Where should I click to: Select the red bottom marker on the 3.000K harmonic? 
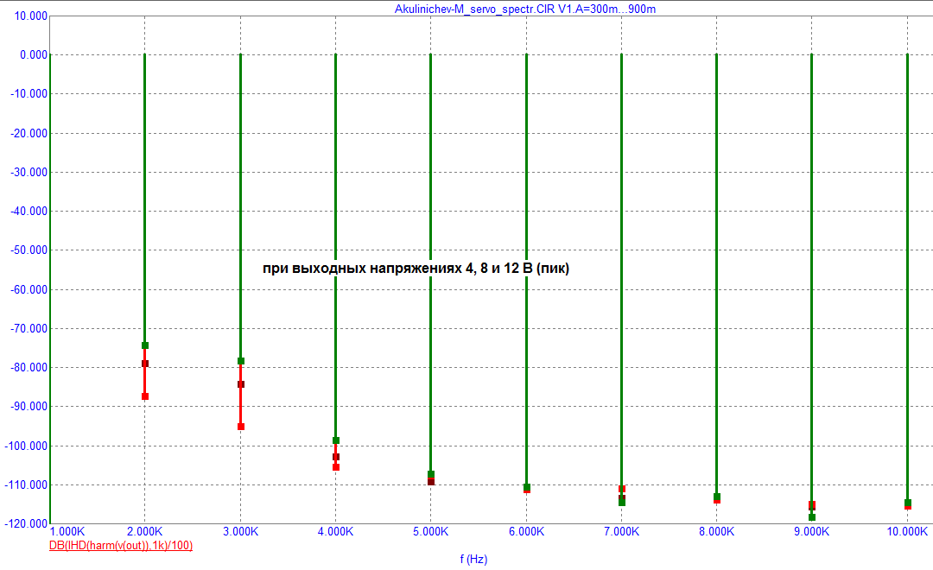click(241, 427)
